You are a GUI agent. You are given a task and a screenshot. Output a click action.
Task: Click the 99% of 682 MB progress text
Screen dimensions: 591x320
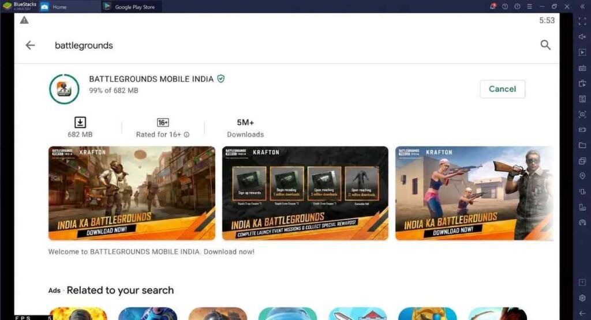[x=114, y=91]
